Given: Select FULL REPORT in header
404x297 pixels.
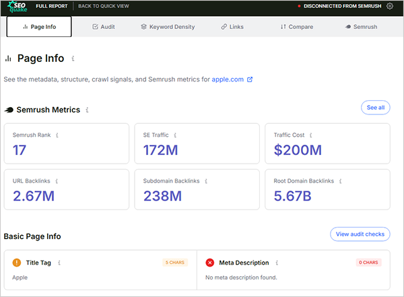Looking at the screenshot, I should pos(52,6).
